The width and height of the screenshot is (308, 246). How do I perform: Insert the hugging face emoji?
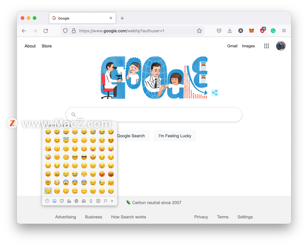[x=111, y=183]
